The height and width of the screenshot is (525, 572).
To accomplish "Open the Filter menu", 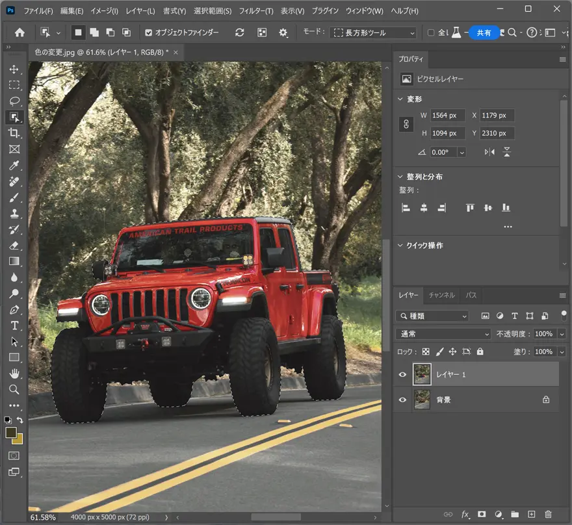I will point(256,11).
